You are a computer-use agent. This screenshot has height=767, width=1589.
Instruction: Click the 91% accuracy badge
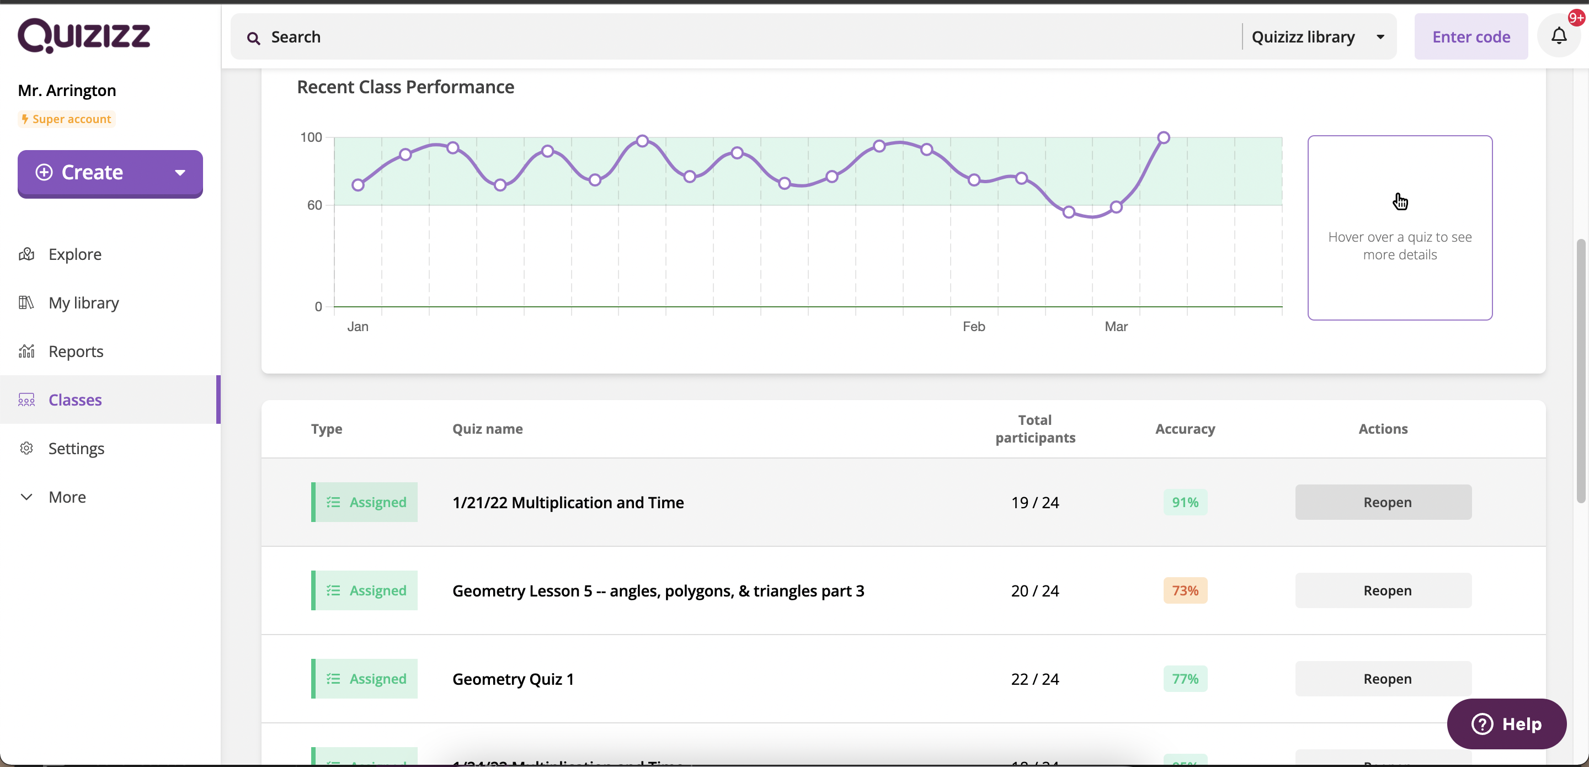[1185, 502]
